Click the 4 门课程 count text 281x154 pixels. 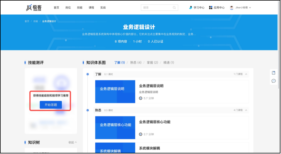click(238, 110)
